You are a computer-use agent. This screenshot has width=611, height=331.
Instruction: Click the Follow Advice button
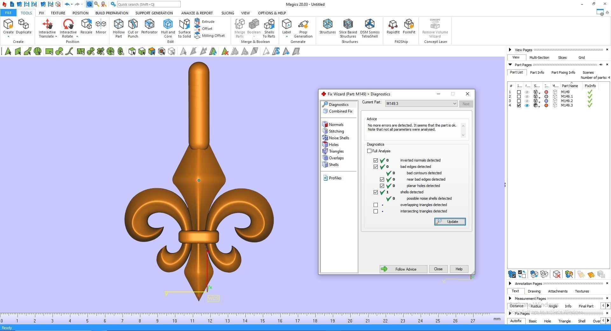tap(403, 269)
